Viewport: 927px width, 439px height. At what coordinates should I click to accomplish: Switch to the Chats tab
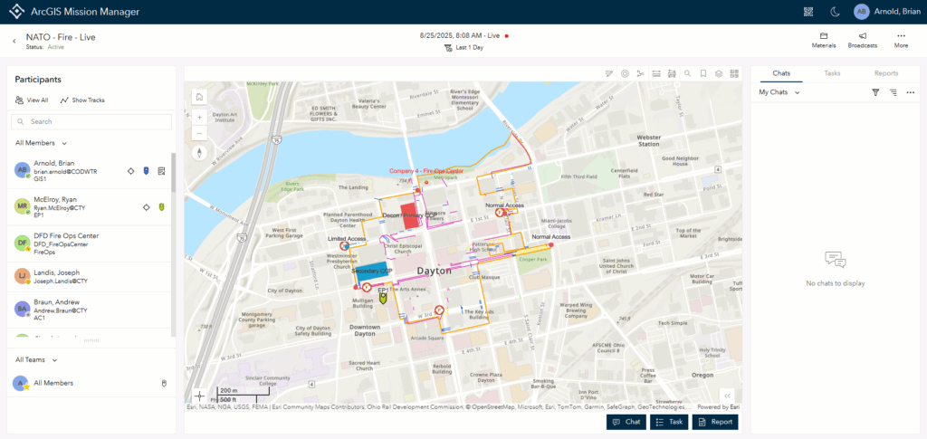[x=781, y=73]
